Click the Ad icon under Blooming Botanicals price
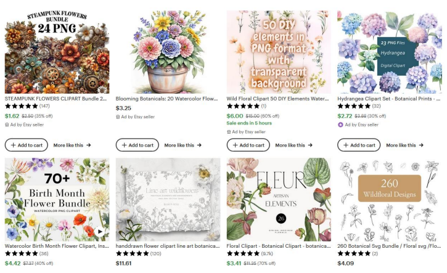This screenshot has height=273, width=447. (118, 117)
